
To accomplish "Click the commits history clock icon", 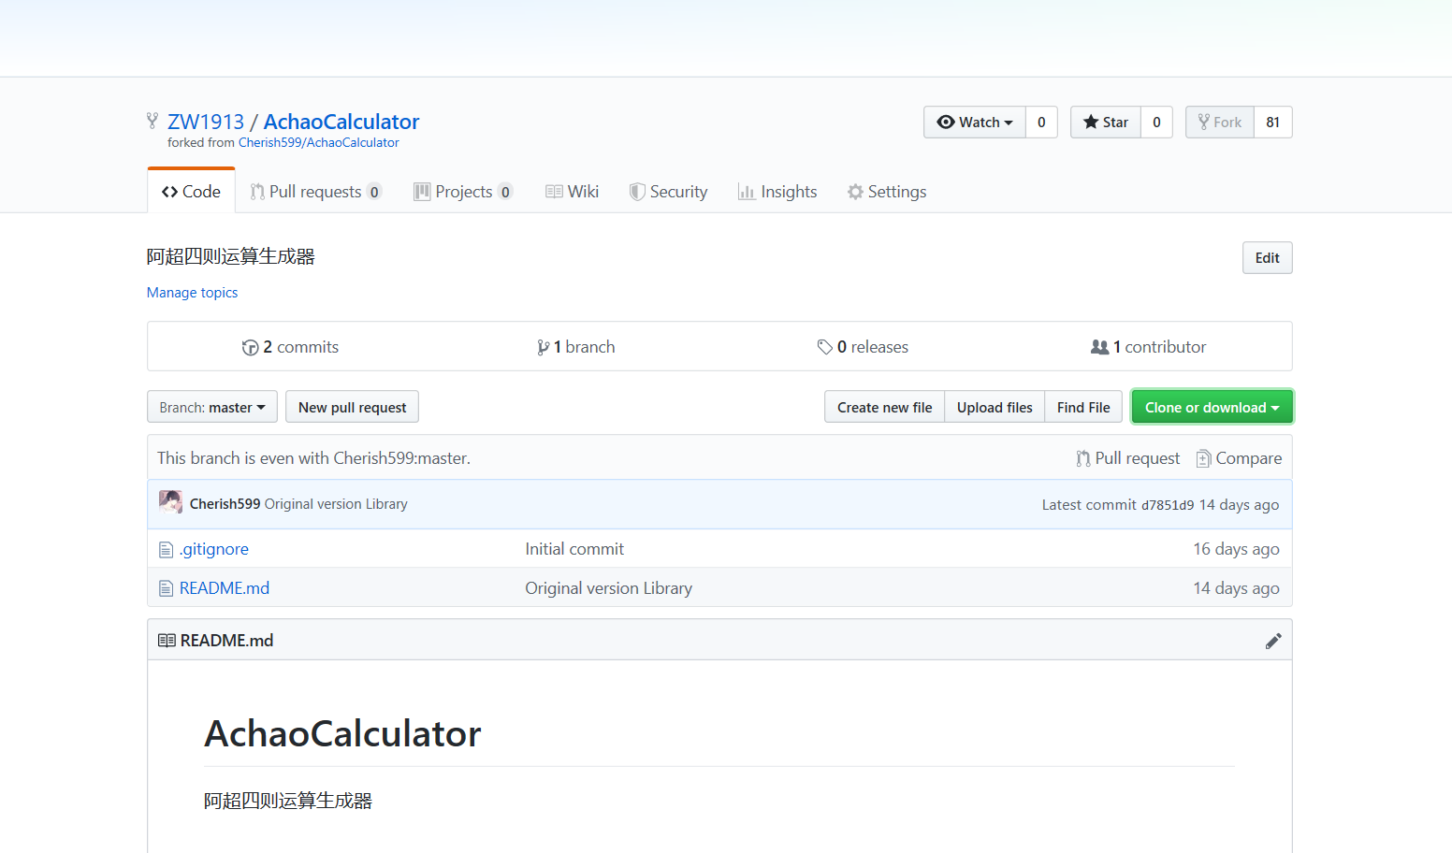I will point(250,348).
